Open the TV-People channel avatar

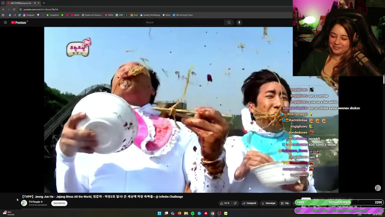click(24, 203)
